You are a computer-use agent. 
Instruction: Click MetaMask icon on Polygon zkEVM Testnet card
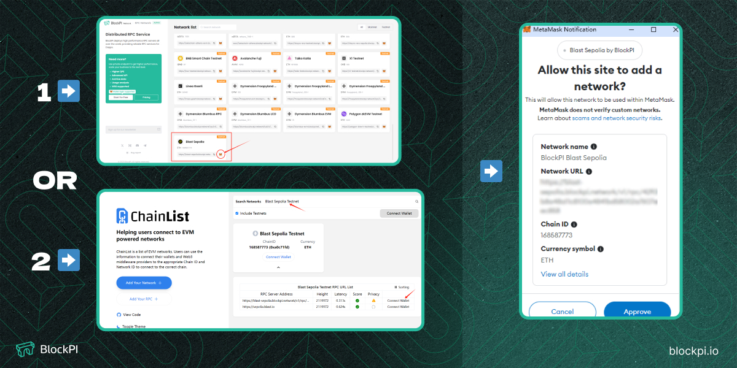click(x=384, y=127)
